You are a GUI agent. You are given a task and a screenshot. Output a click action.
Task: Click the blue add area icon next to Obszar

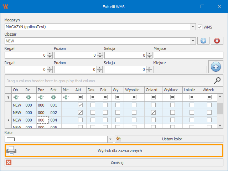click(203, 41)
